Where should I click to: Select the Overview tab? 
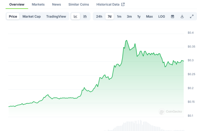pyautogui.click(x=17, y=4)
